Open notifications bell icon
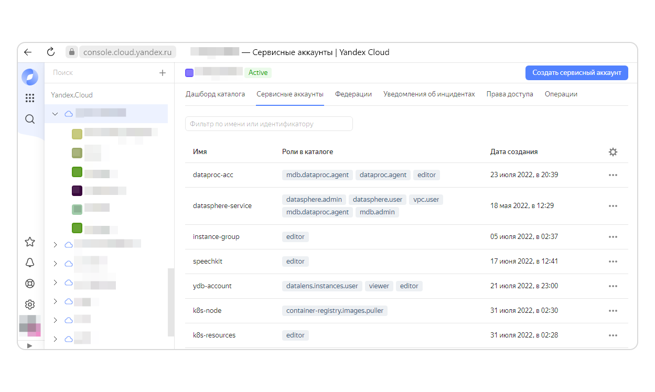This screenshot has height=392, width=655. [x=30, y=263]
